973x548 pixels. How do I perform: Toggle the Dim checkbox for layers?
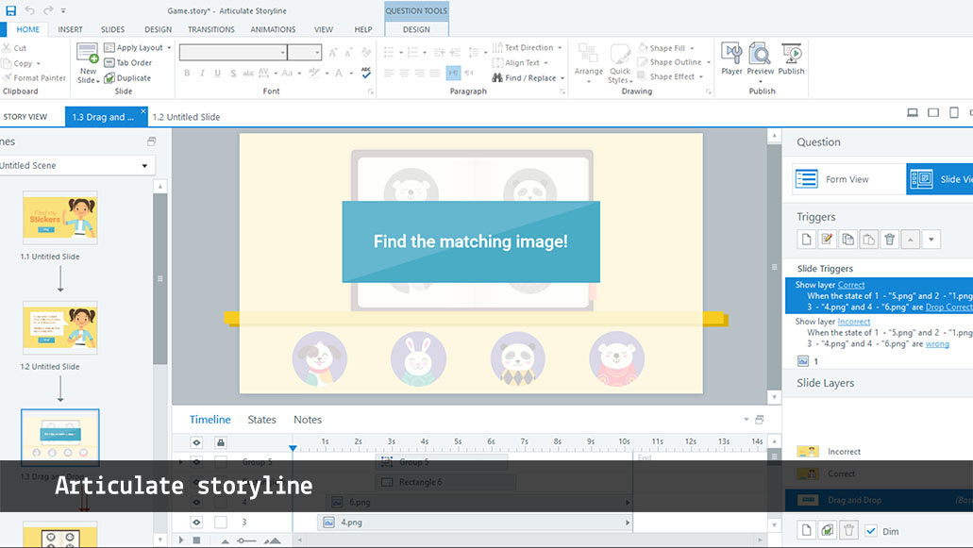click(x=871, y=530)
